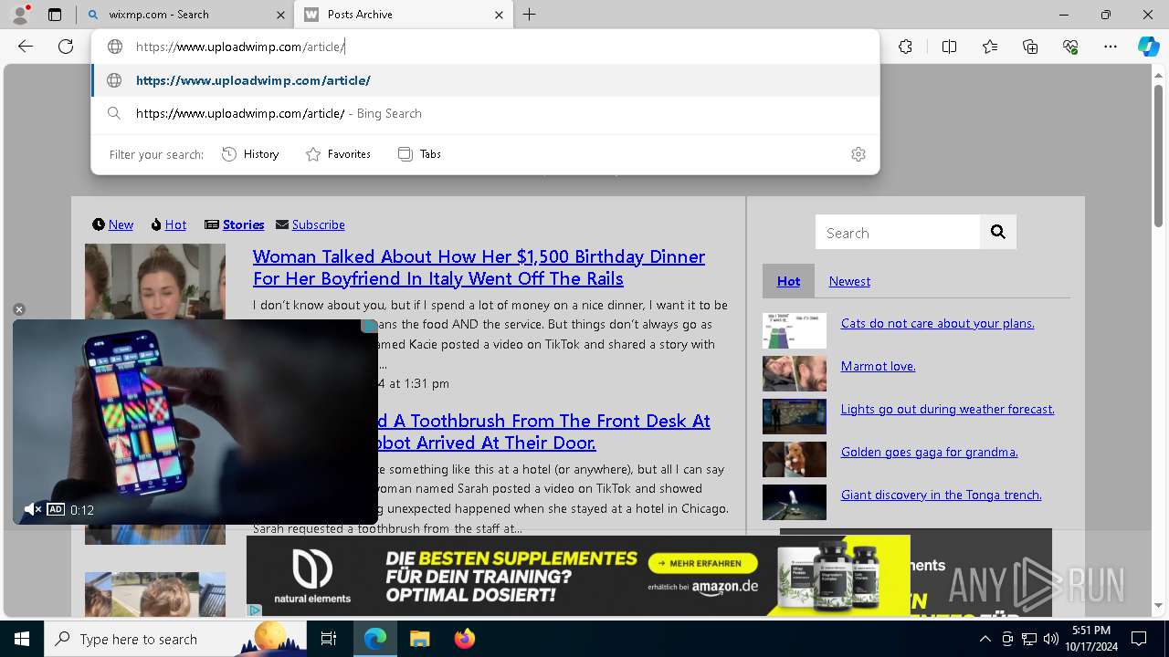Open the New posts link

point(121,224)
